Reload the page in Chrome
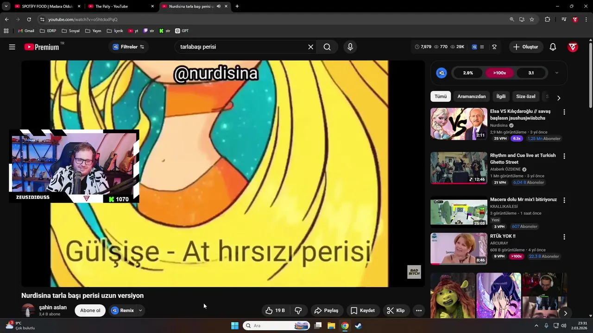The image size is (593, 333). pyautogui.click(x=29, y=19)
